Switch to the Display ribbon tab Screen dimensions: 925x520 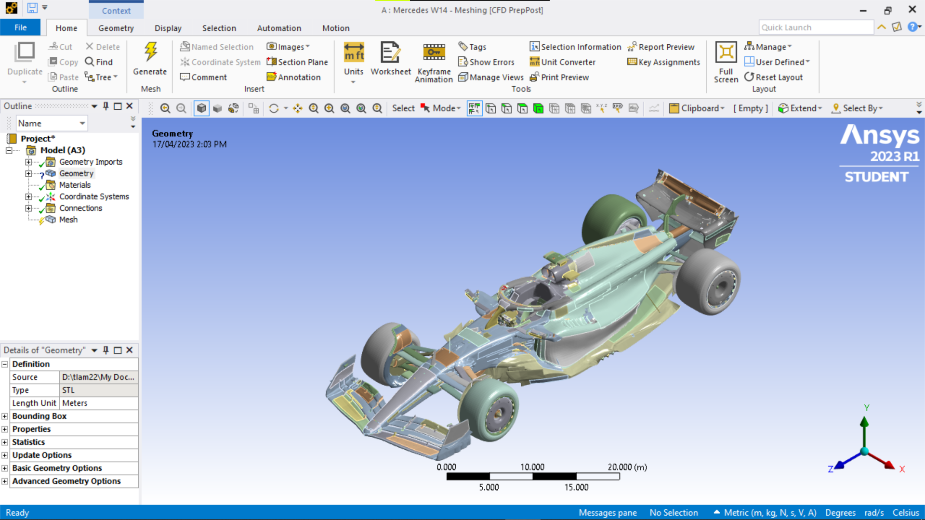click(168, 28)
